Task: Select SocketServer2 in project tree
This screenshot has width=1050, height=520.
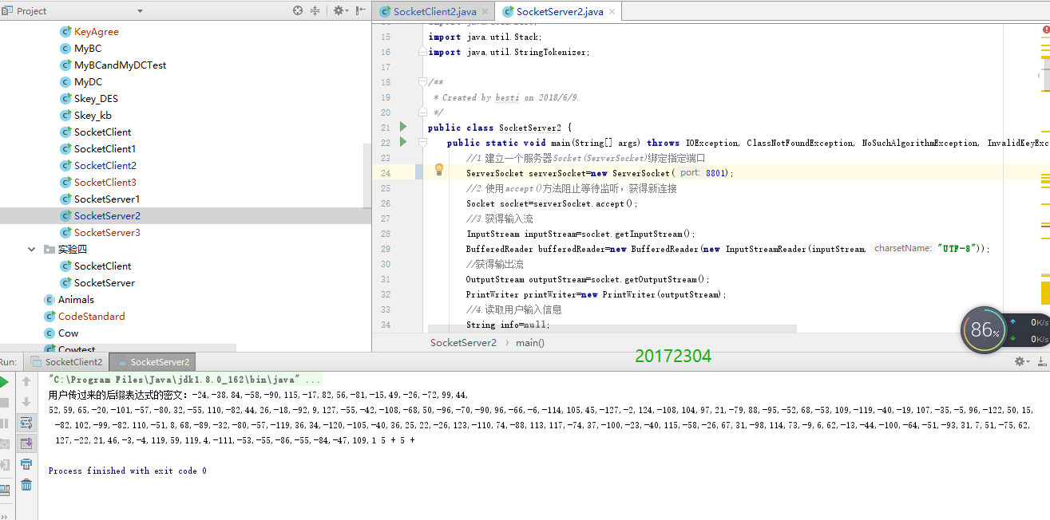Action: 107,216
